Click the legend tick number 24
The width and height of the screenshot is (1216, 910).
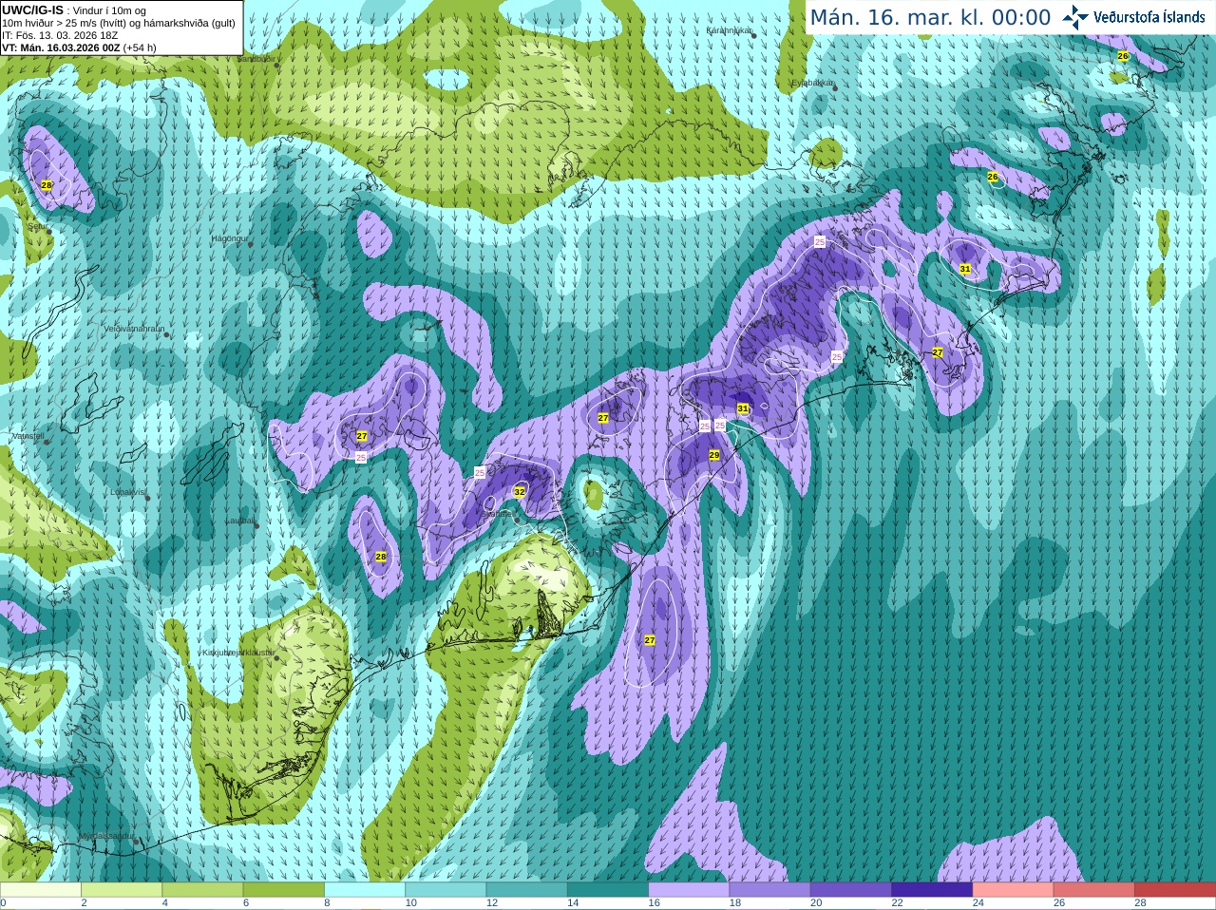[x=978, y=903]
